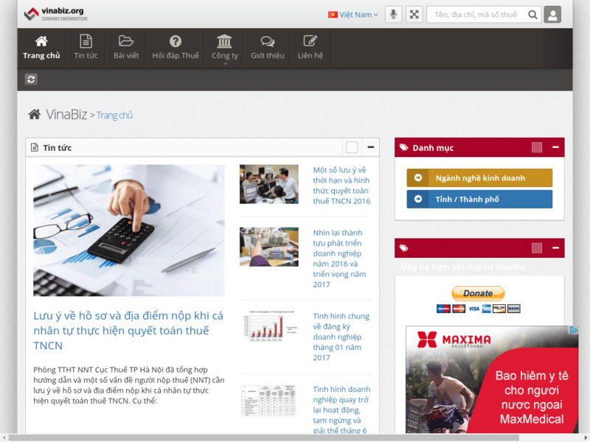590x442 pixels.
Task: Click the Ngành nghề kinh doanh button
Action: point(479,178)
